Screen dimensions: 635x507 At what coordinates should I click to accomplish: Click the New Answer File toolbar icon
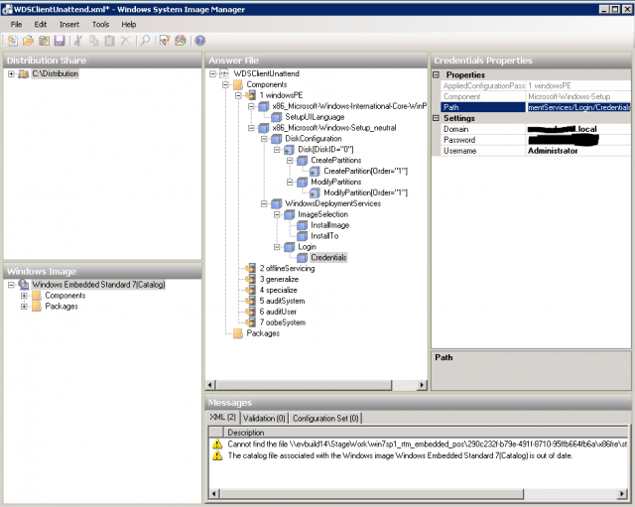pos(12,41)
